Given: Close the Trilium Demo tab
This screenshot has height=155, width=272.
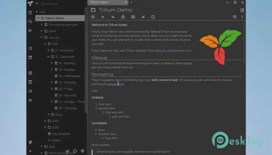Looking at the screenshot, I should (126, 2).
